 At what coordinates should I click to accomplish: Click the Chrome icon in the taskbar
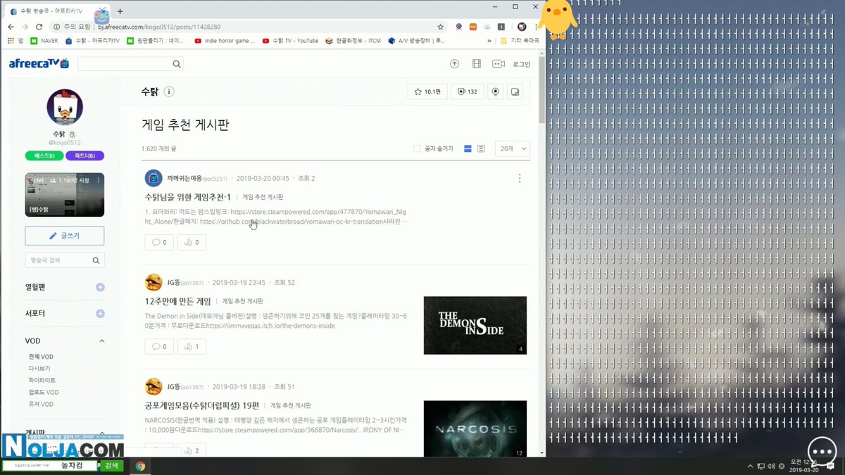140,466
